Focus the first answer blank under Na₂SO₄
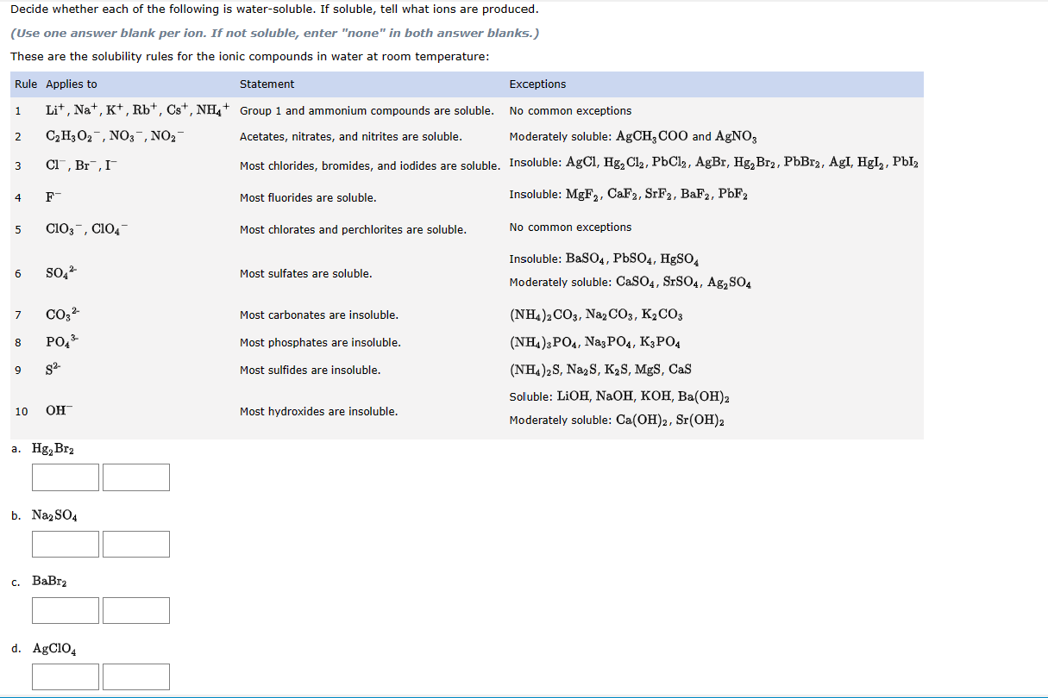Viewport: 1048px width, 698px height. point(66,544)
